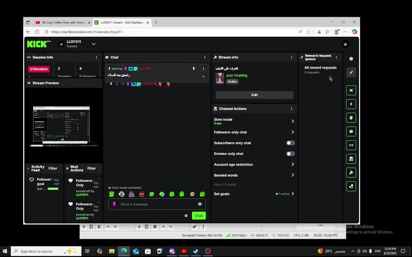Viewport: 412px width, 257px height.
Task: Click the 2472 kbps status in OBS
Action: (x=236, y=235)
